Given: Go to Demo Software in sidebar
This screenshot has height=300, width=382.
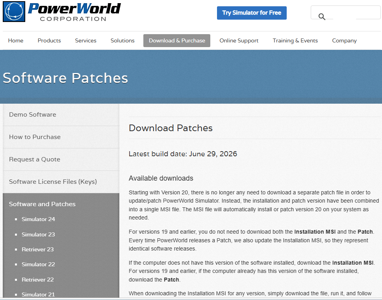Looking at the screenshot, I should coord(61,115).
